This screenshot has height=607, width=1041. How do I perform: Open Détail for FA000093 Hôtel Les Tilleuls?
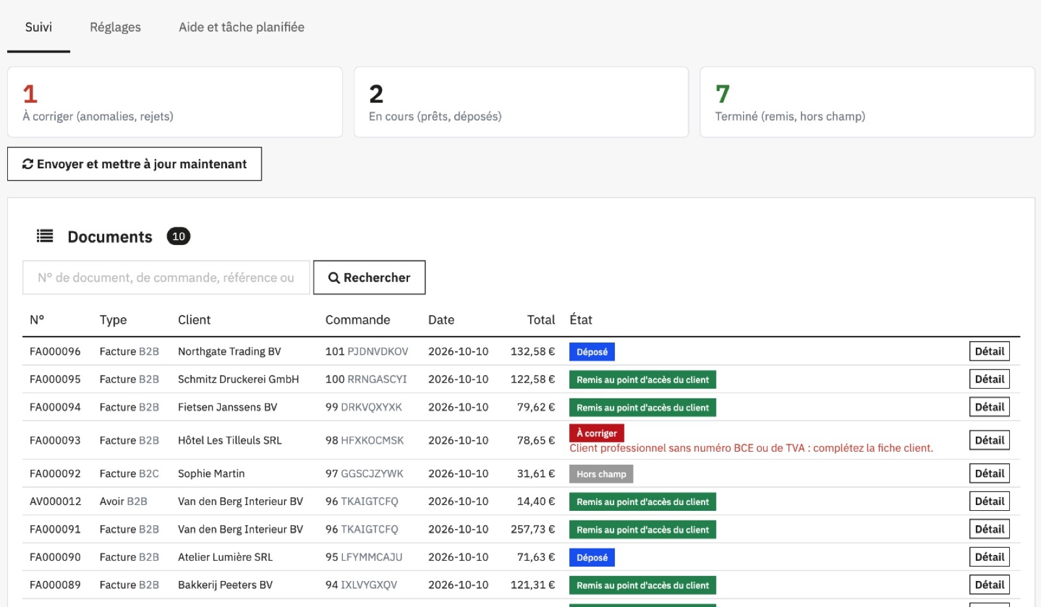point(990,441)
